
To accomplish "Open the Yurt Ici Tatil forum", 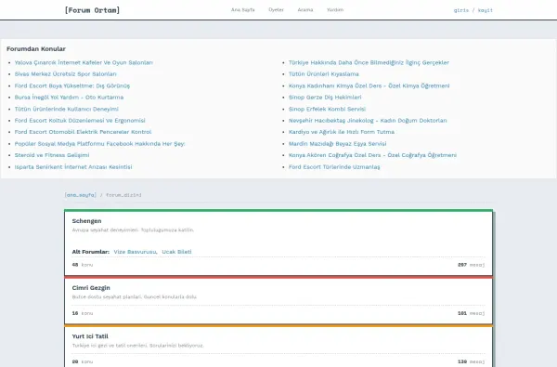I will click(x=90, y=336).
